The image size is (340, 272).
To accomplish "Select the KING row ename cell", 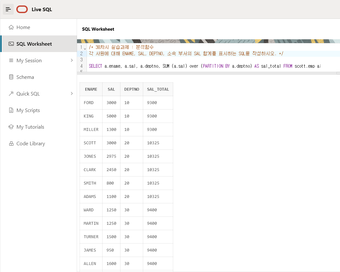I will pos(89,116).
